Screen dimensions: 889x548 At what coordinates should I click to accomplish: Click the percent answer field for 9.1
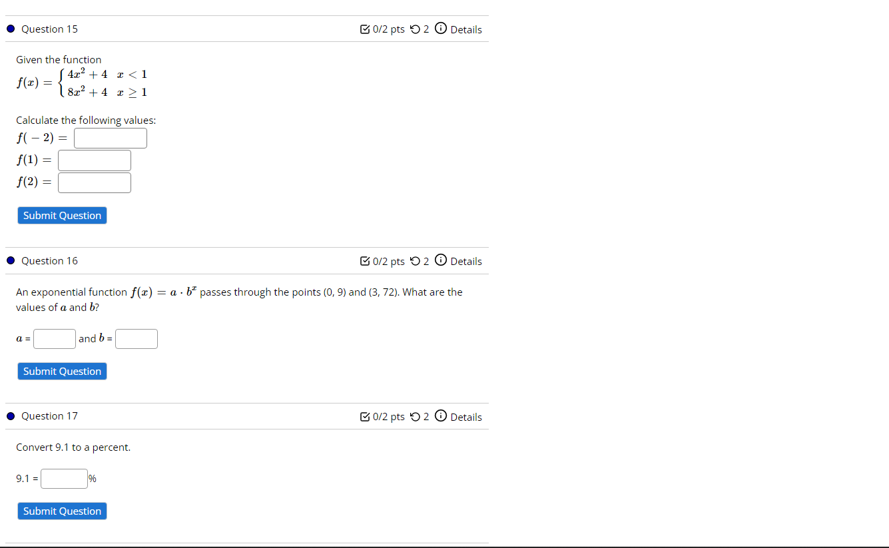[x=65, y=479]
